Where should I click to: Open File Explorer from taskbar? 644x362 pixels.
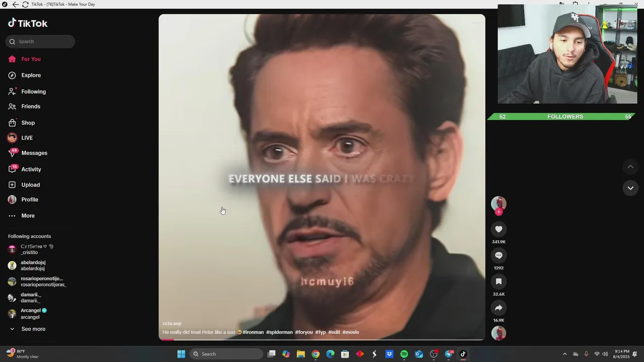[301, 354]
